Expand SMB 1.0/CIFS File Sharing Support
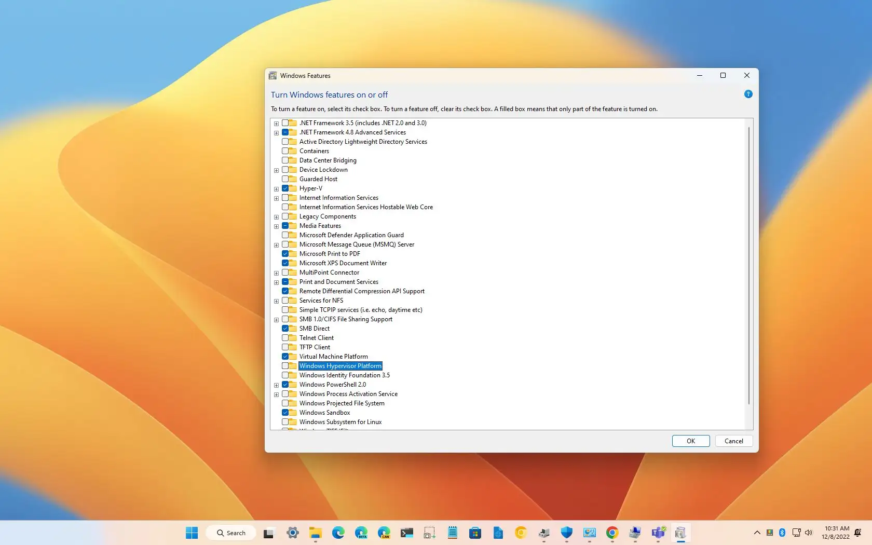The image size is (872, 545). (x=276, y=319)
